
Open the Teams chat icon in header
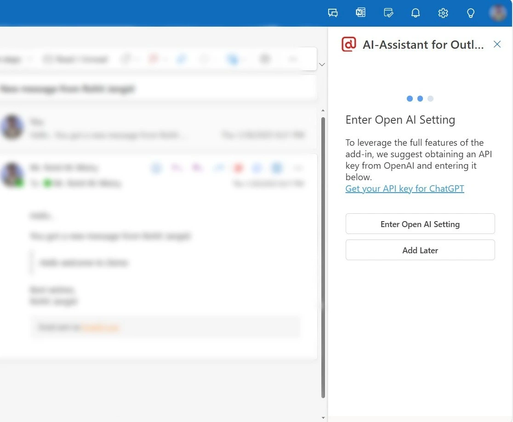[333, 13]
